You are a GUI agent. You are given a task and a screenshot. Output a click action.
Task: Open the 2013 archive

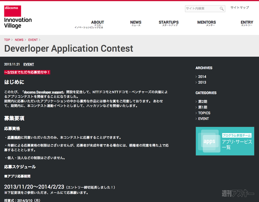[x=202, y=82]
